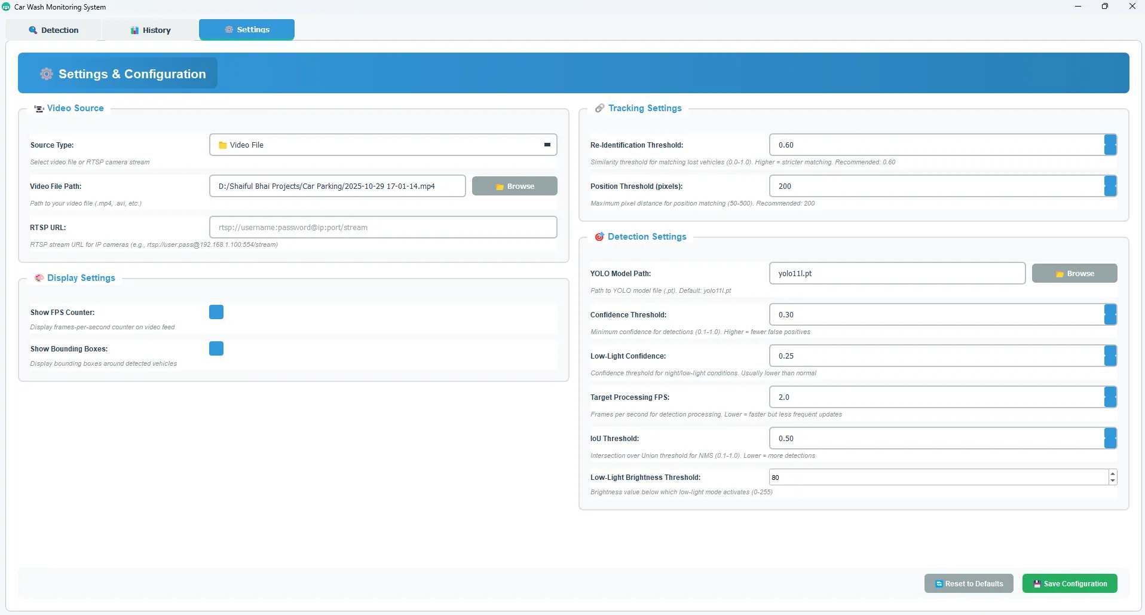1145x615 pixels.
Task: Browse for the YOLO model file
Action: coord(1074,273)
